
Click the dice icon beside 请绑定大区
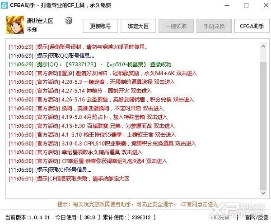coord(69,21)
